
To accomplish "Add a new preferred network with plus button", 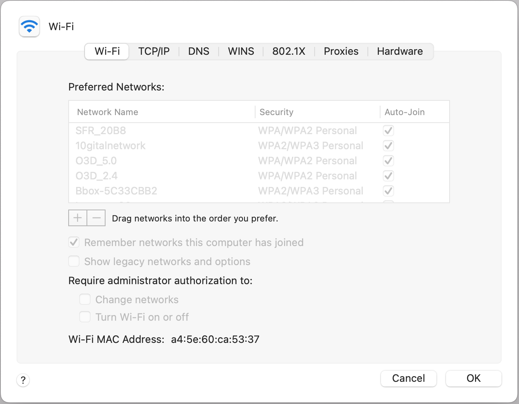I will pyautogui.click(x=78, y=217).
